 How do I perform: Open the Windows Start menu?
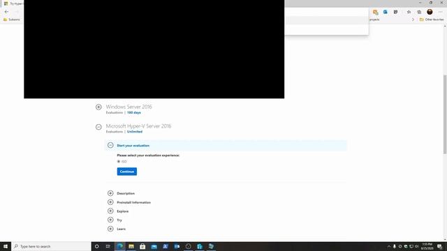(6, 246)
